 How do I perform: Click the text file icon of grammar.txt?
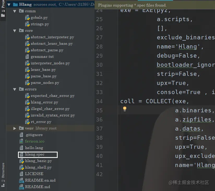point(27,57)
